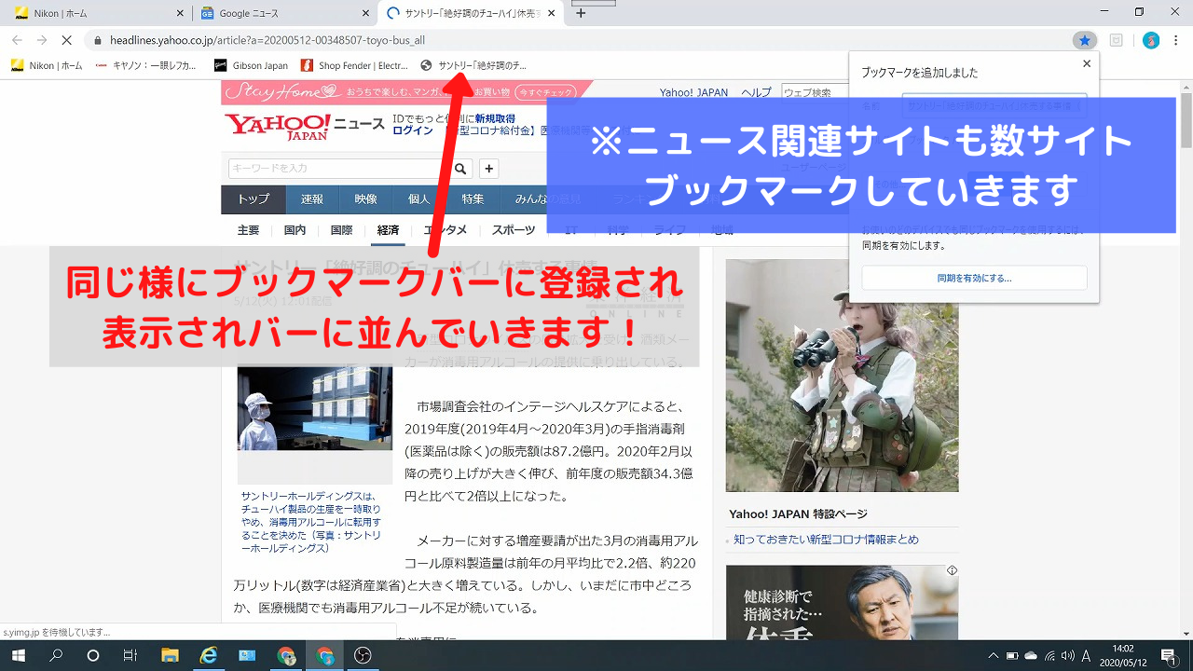The image size is (1193, 671).
Task: Click the browser forward arrow
Action: pos(42,40)
